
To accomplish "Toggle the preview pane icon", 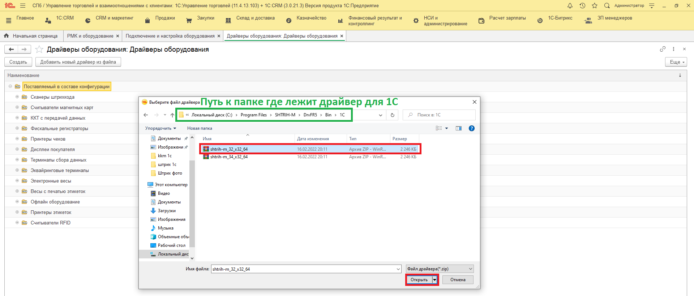I will (459, 128).
